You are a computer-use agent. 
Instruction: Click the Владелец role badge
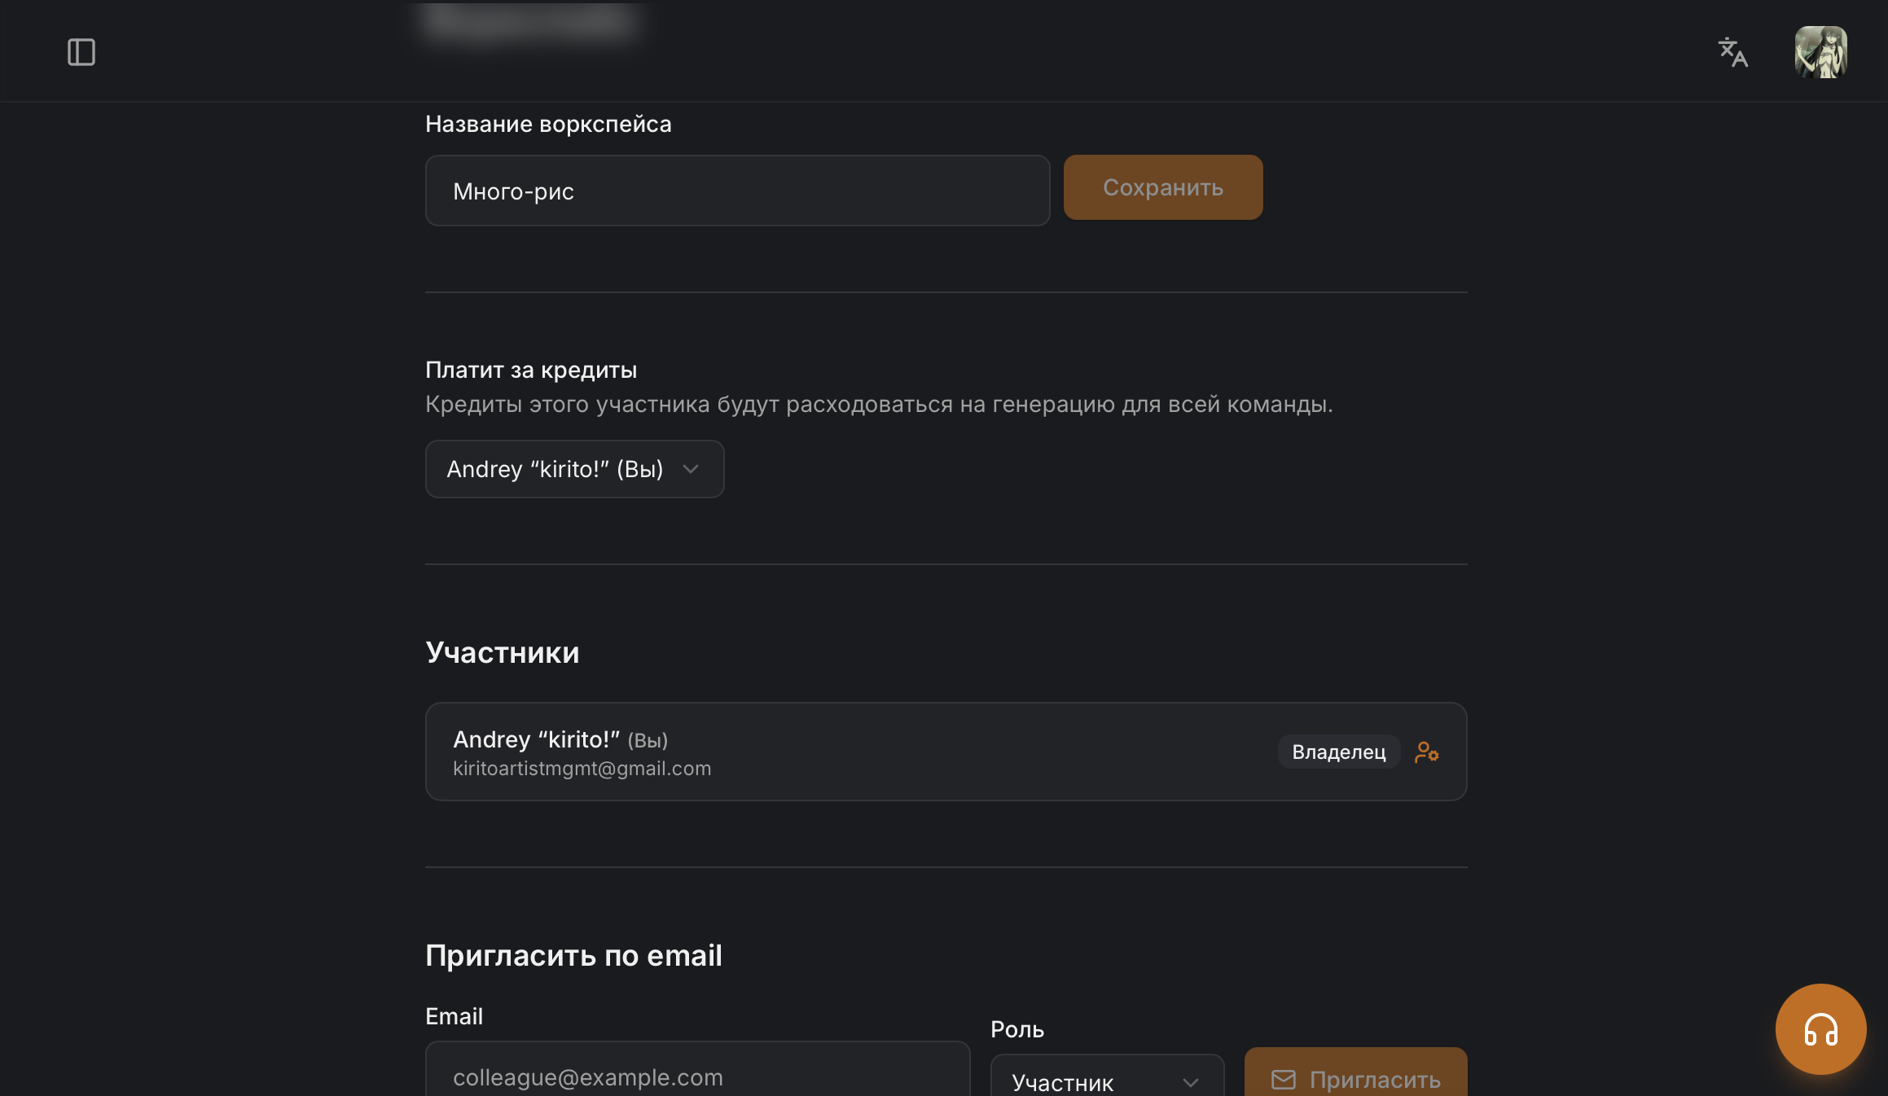pyautogui.click(x=1339, y=752)
